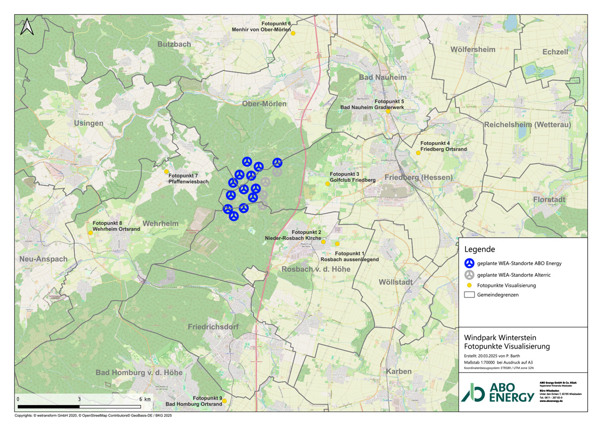This screenshot has width=602, height=426.
Task: Click the Fotopunkt 2 Nieder-Rosbach Kirche label
Action: [x=293, y=235]
